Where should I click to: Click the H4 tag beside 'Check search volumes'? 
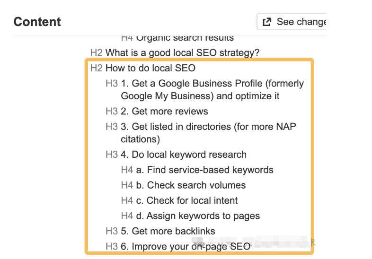[127, 185]
